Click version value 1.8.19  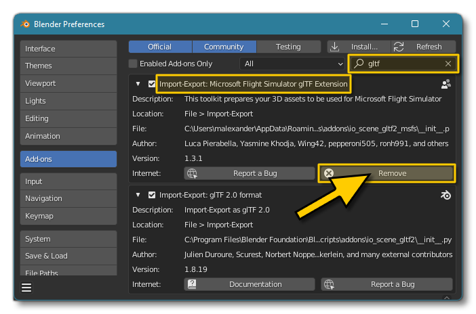196,269
